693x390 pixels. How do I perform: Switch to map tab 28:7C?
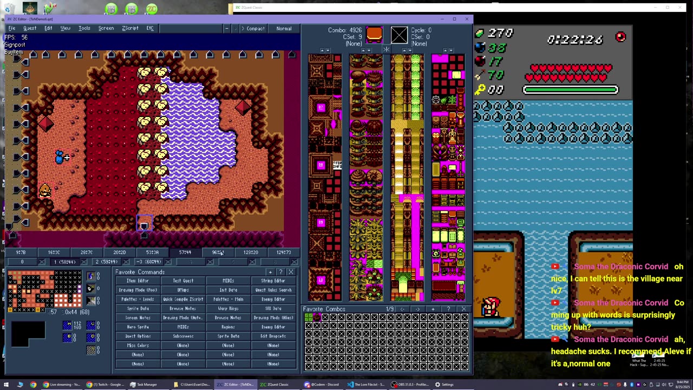tap(87, 252)
